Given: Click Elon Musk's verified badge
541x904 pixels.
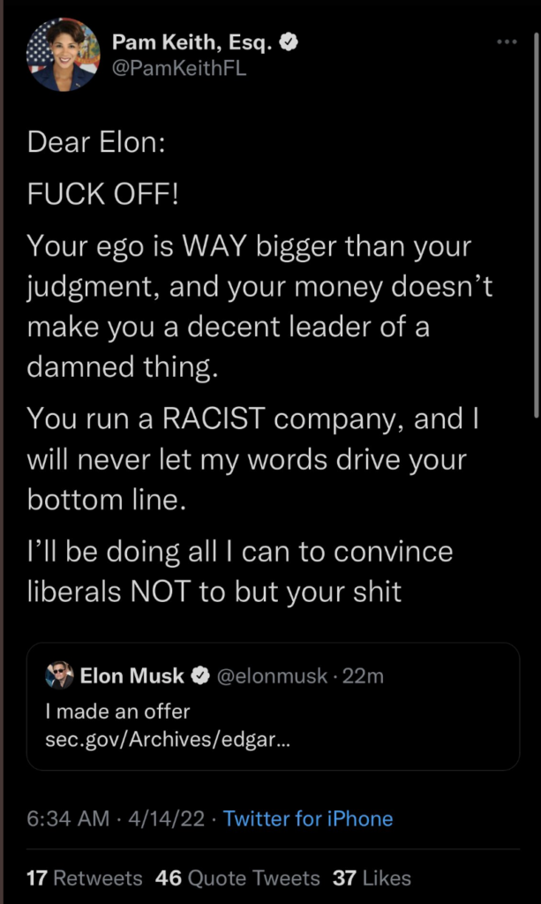Looking at the screenshot, I should [200, 676].
